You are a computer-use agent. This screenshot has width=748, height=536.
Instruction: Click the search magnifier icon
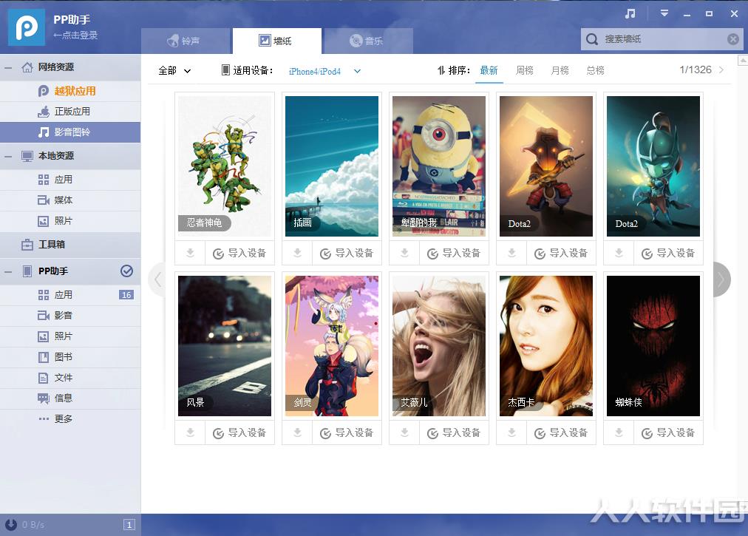(x=591, y=39)
